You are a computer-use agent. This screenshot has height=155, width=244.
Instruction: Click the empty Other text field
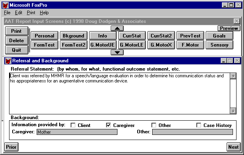click(192, 132)
